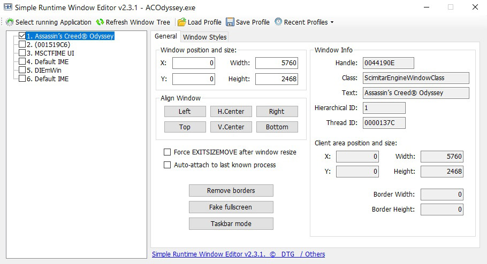This screenshot has height=264, width=487.
Task: Click the Refresh Window Tree arrows icon
Action: (100, 22)
